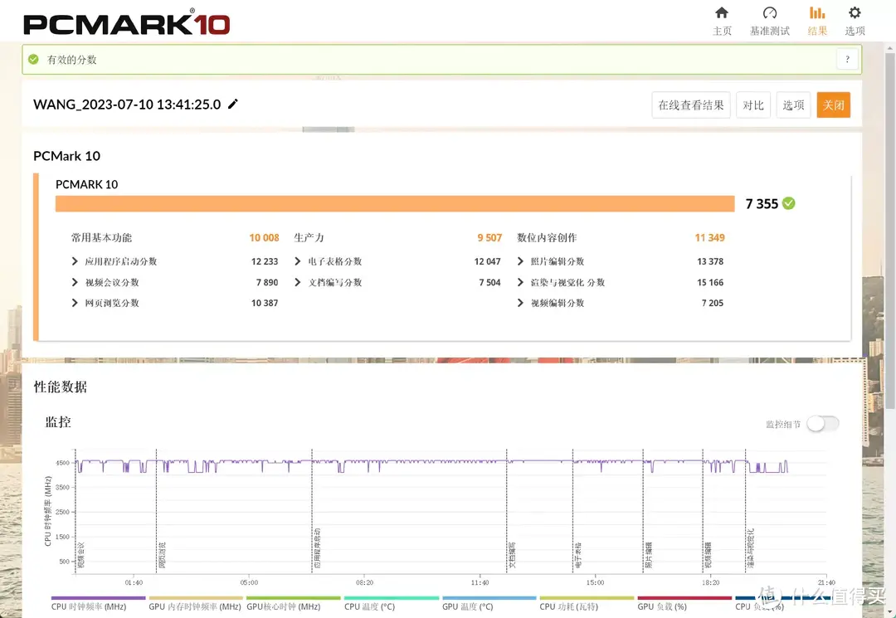Click the green check beside 有效的分数

(34, 60)
